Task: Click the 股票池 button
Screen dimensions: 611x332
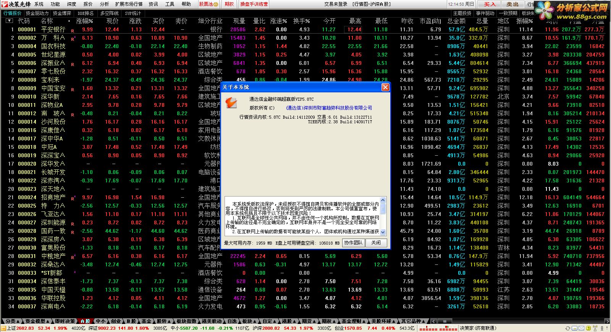Action: tap(209, 4)
